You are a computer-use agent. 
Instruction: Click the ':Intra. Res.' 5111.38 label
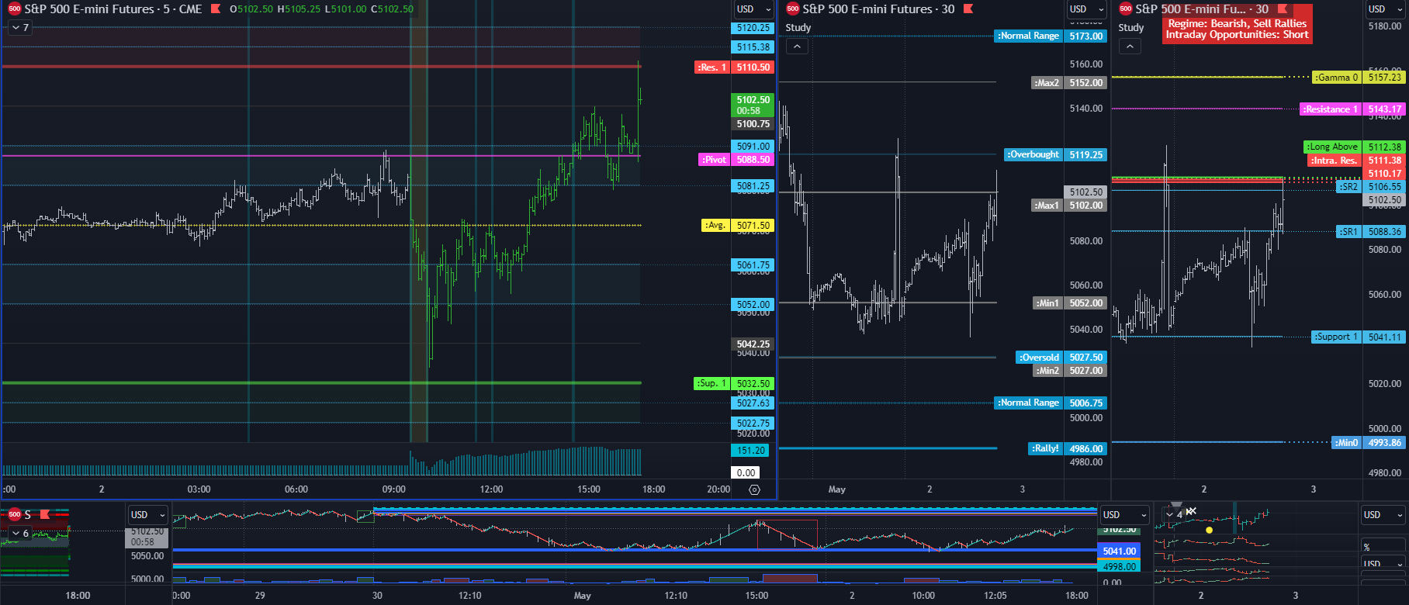pos(1357,161)
